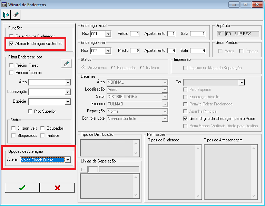
Task: Expand the Área filter dropdown
Action: point(68,83)
